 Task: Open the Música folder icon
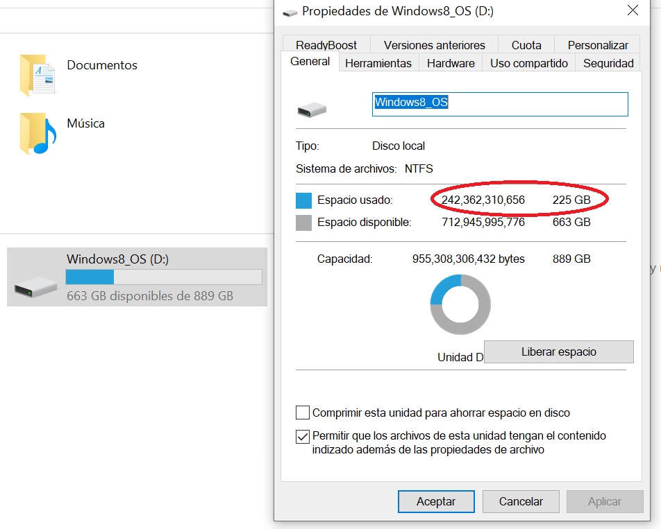37,133
